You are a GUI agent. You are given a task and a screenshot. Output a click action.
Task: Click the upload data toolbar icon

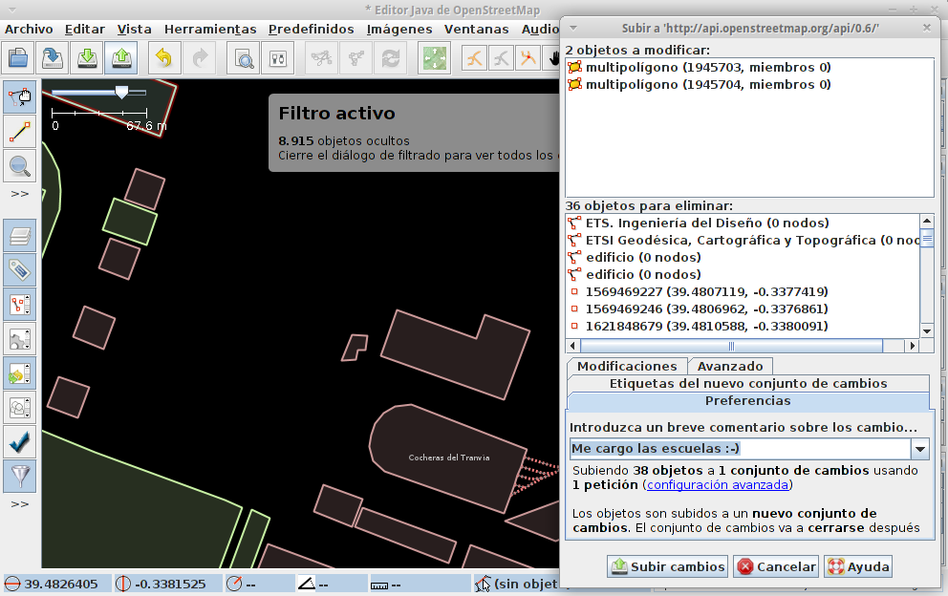(121, 58)
